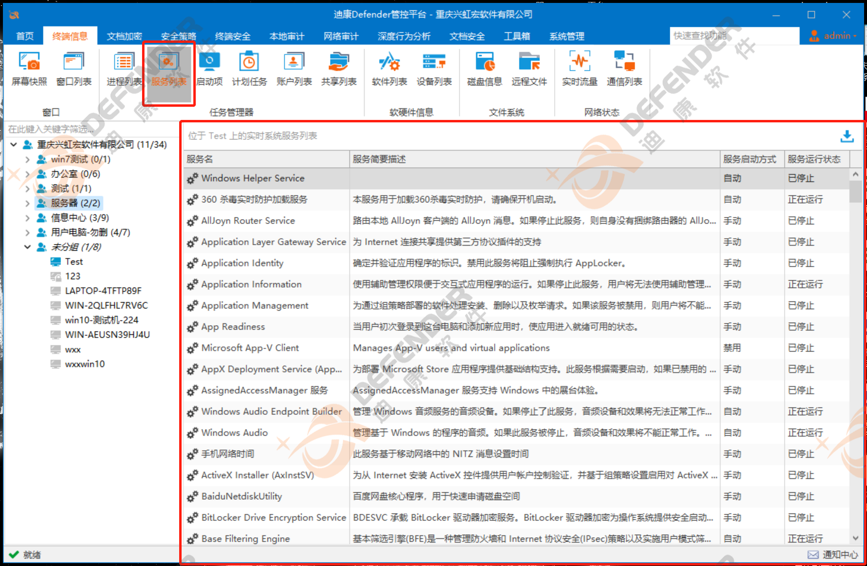Select the Base Filtering Engine service
Viewport: 867px width, 566px height.
pyautogui.click(x=516, y=538)
